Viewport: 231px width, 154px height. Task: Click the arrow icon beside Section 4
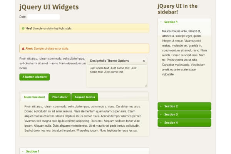[x=161, y=122]
